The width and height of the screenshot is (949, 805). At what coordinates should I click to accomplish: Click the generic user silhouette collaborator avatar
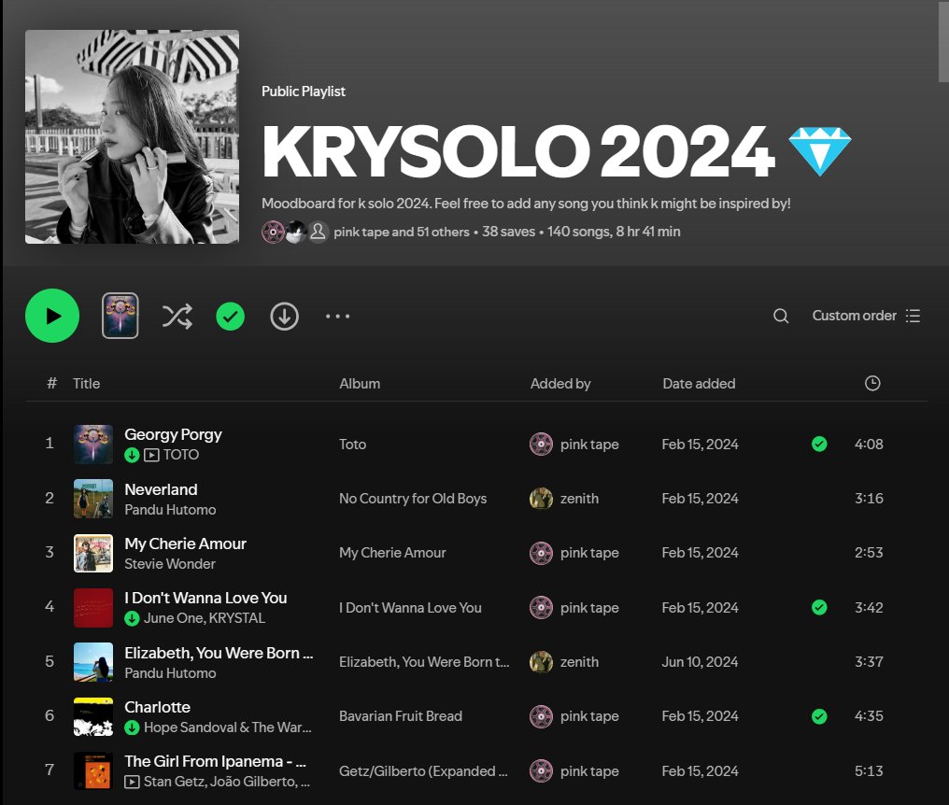click(318, 232)
